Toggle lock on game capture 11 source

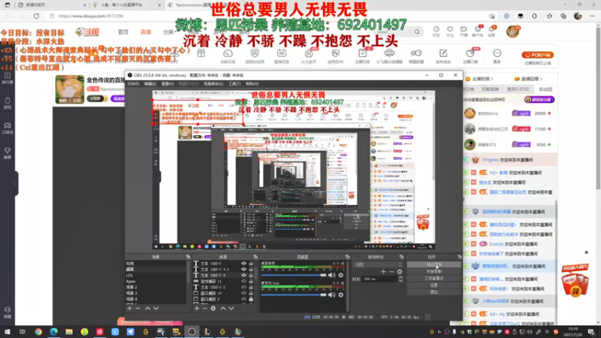[251, 281]
